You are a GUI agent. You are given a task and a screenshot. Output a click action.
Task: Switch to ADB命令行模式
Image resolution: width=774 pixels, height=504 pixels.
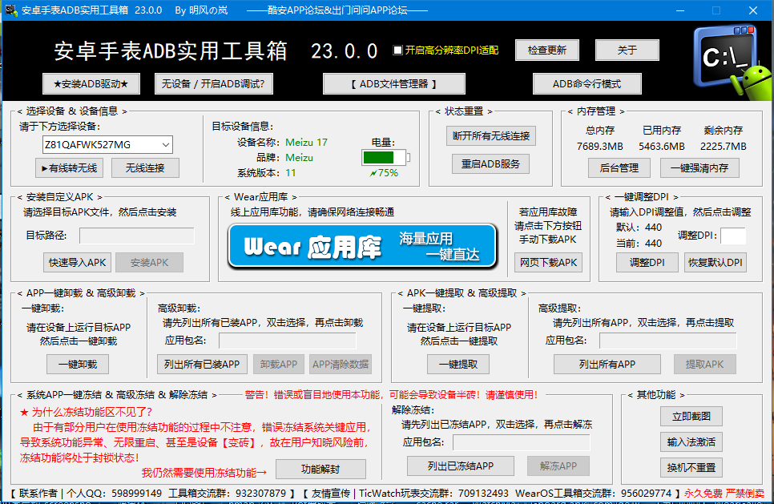click(x=587, y=83)
